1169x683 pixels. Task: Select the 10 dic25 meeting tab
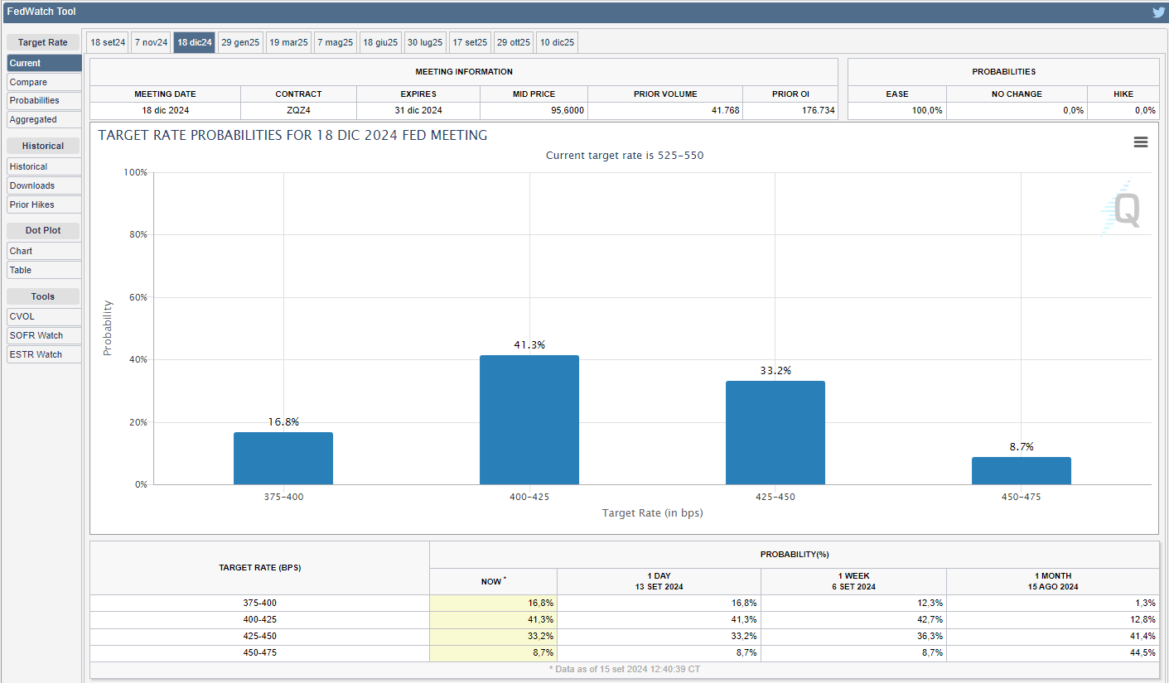(557, 42)
